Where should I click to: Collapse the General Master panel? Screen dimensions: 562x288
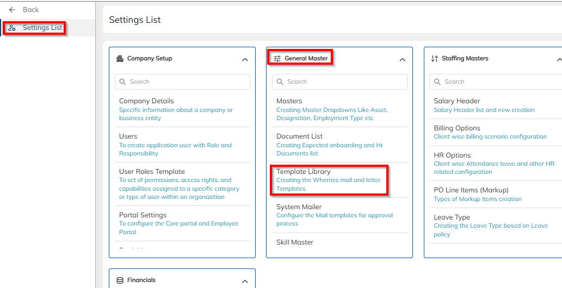coord(402,60)
